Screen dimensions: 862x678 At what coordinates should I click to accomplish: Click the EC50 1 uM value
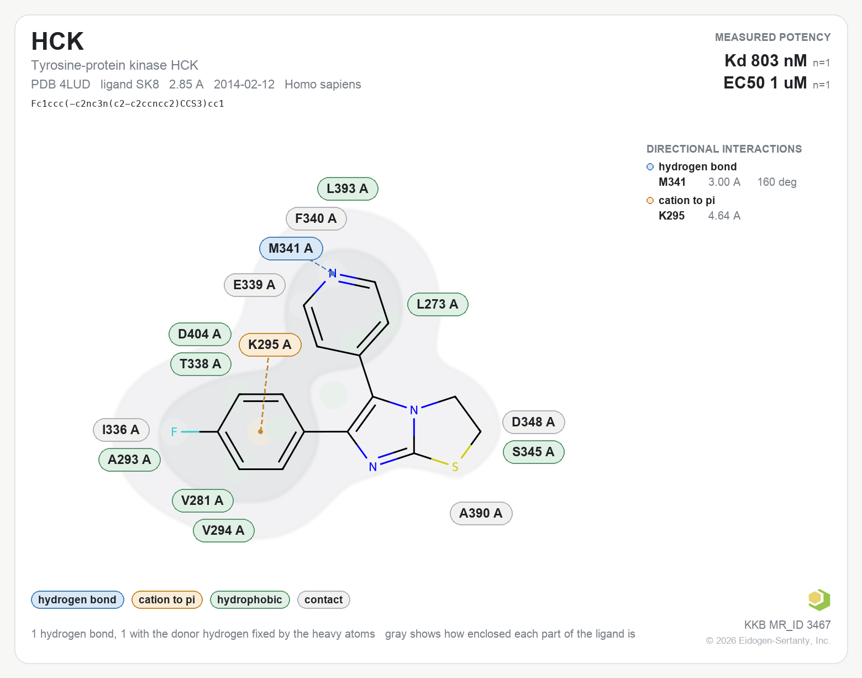click(x=765, y=82)
